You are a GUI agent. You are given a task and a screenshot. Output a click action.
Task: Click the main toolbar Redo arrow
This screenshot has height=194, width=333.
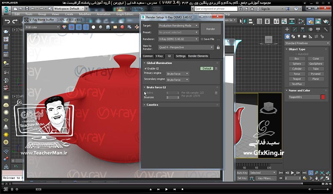[15, 21]
